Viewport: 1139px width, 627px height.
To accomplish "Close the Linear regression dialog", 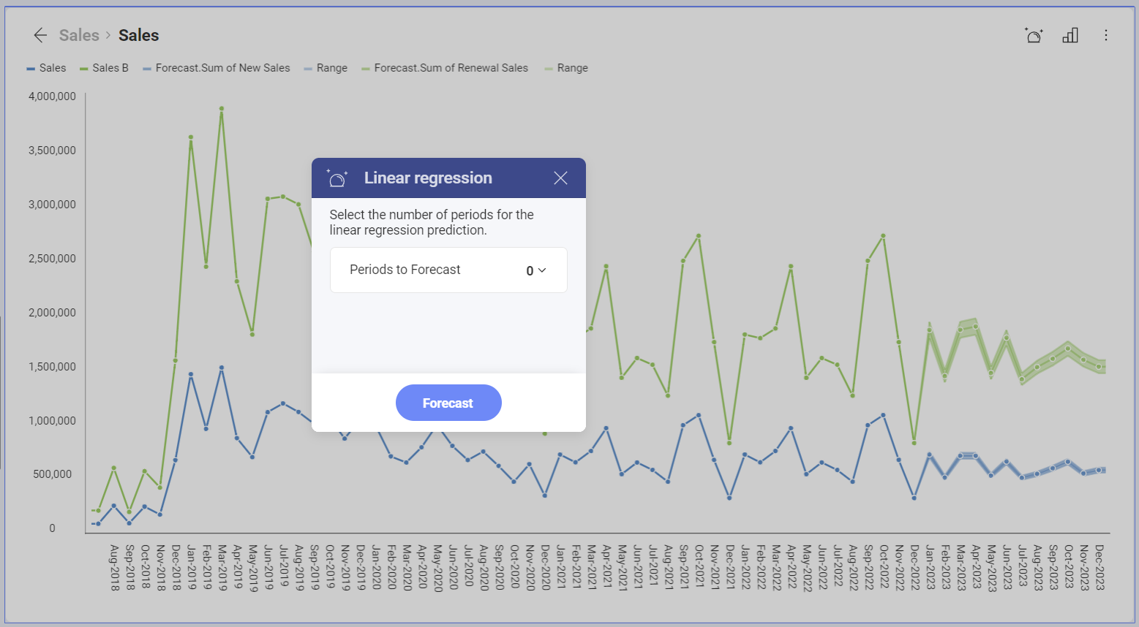I will (560, 178).
